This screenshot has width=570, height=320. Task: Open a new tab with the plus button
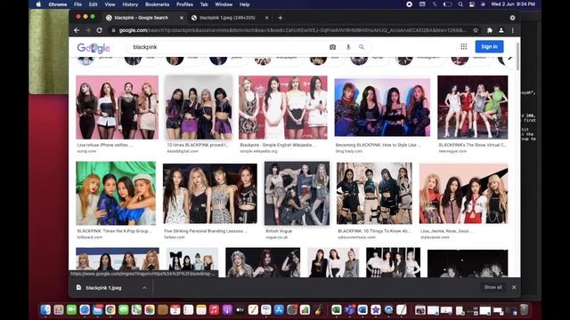click(280, 18)
